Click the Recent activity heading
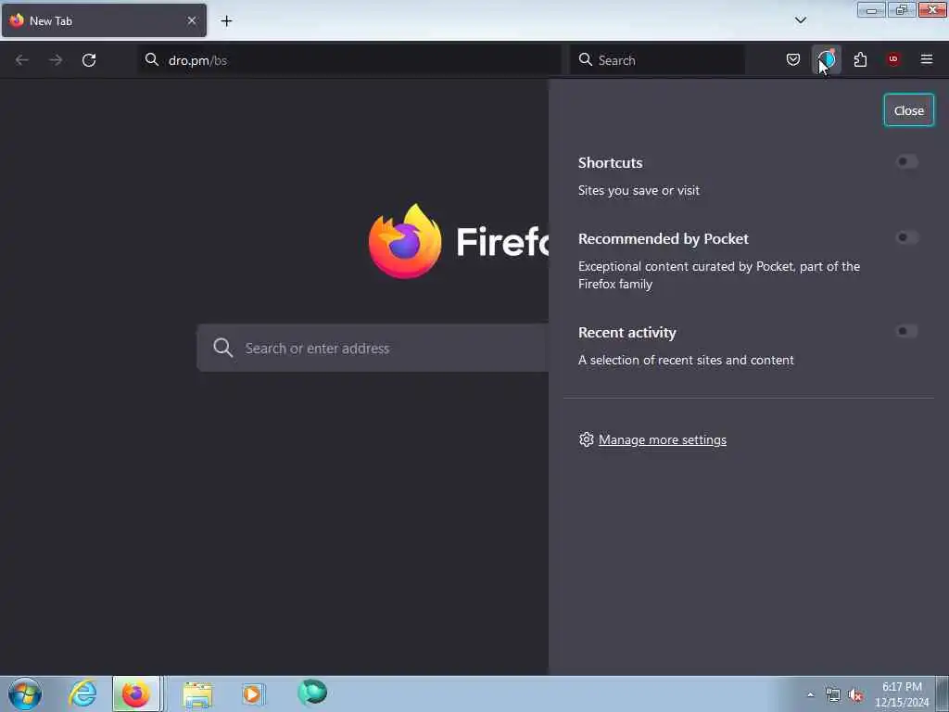 (627, 333)
